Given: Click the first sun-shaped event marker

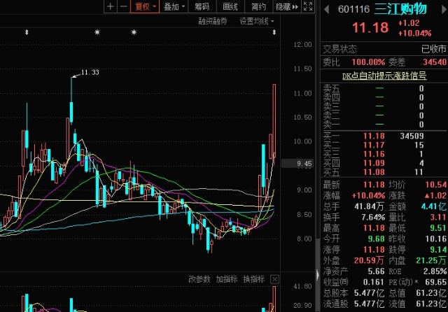Looking at the screenshot, I should tap(97, 33).
